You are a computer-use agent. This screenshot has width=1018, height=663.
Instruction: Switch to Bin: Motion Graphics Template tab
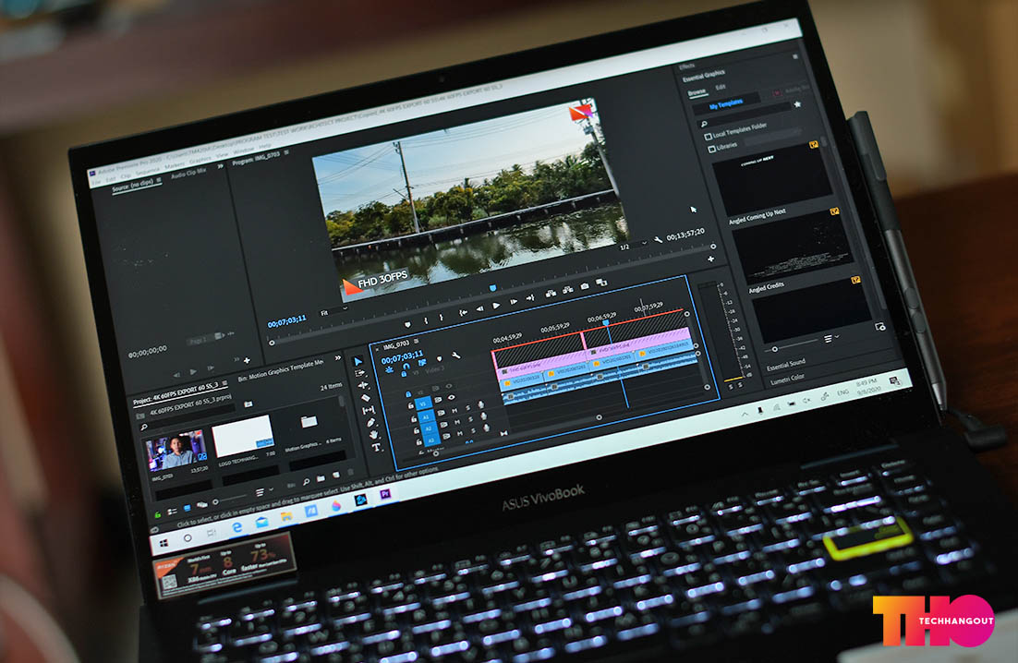281,371
